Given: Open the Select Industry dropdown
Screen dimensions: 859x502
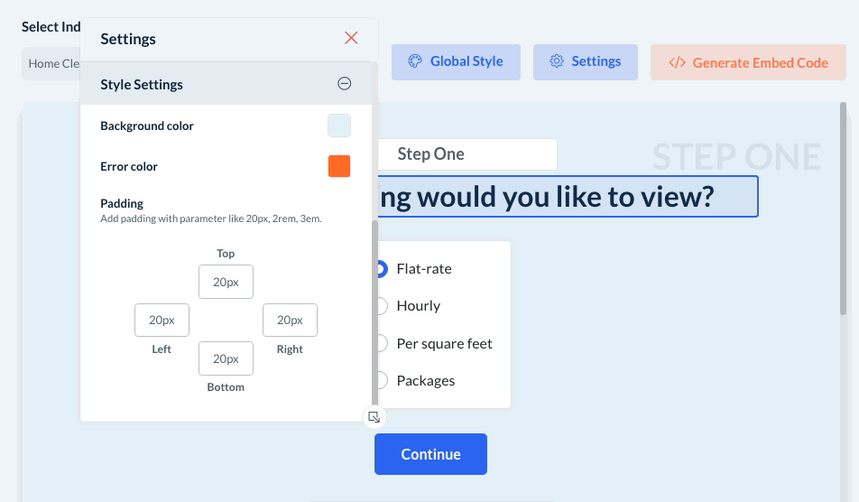Looking at the screenshot, I should click(52, 63).
